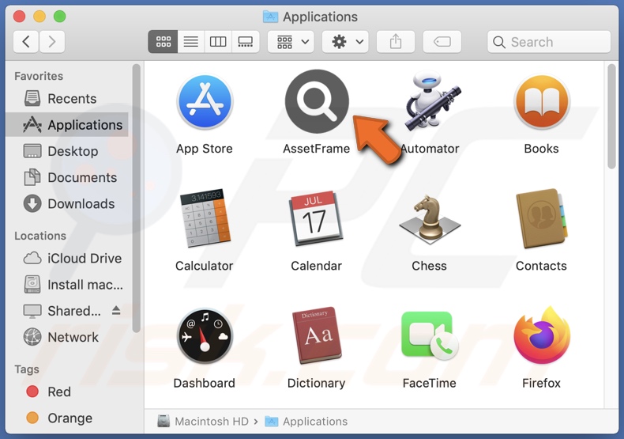Open Desktop in the sidebar
This screenshot has width=624, height=439.
click(x=67, y=151)
